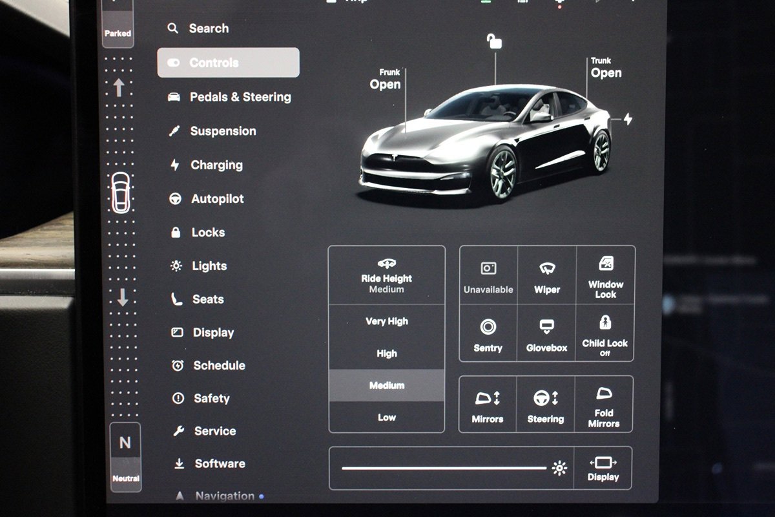The height and width of the screenshot is (517, 775).
Task: Tap the car icon on gear strip
Action: click(x=121, y=192)
